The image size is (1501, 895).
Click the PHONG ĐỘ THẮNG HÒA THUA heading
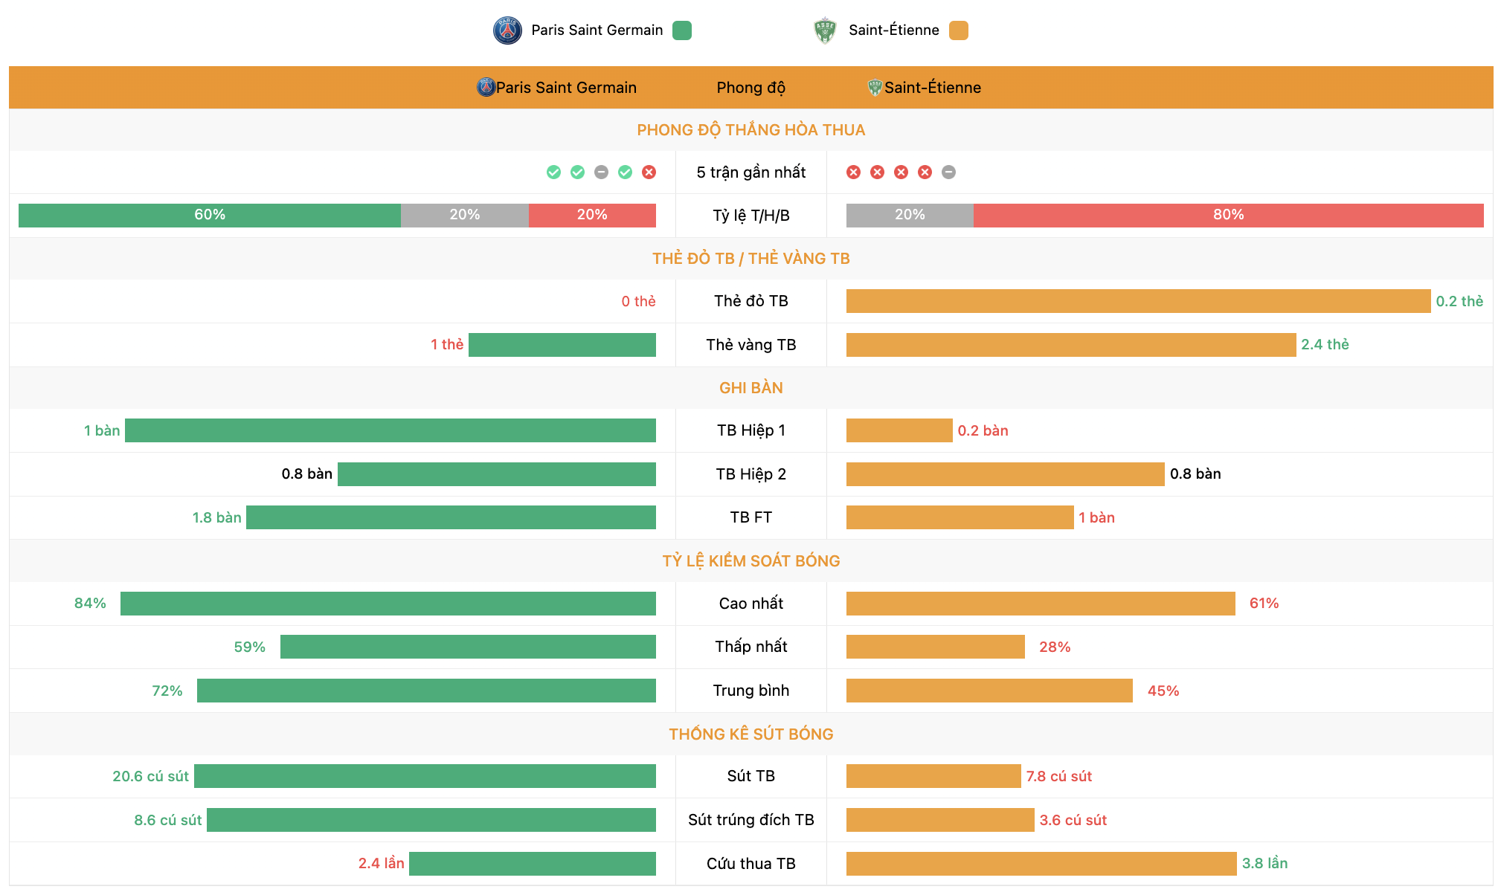[x=750, y=130]
